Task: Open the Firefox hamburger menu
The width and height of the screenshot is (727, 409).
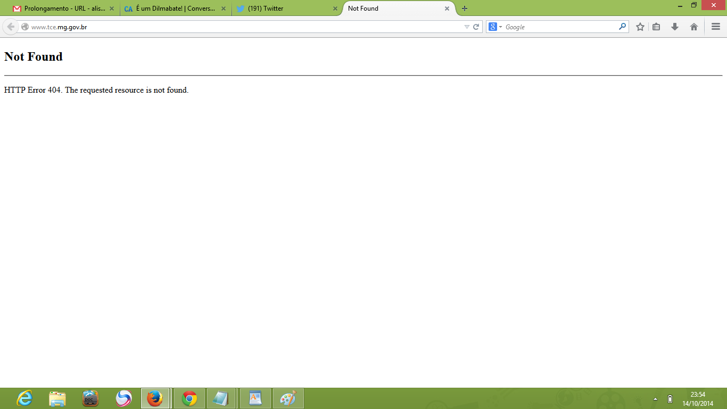Action: (715, 27)
